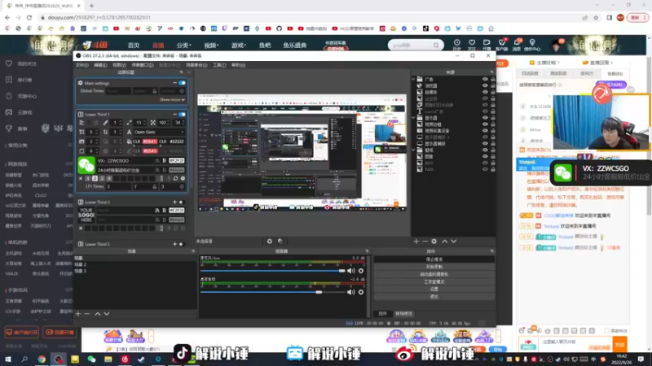Screen dimensions: 652x366
Task: Open source properties gear below the preview
Action: 270,241
